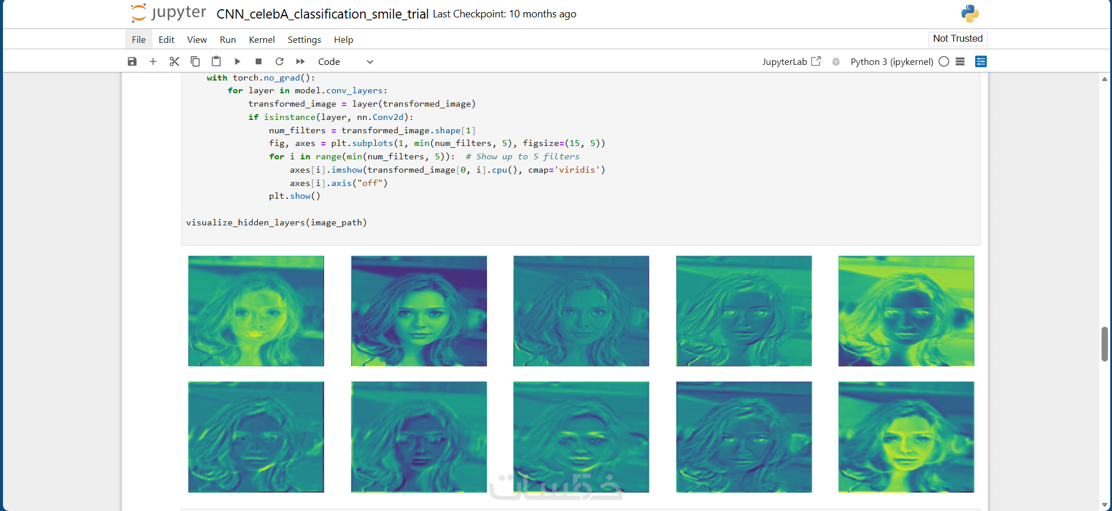Image resolution: width=1112 pixels, height=511 pixels.
Task: Click the second feature map in top row
Action: pyautogui.click(x=419, y=311)
